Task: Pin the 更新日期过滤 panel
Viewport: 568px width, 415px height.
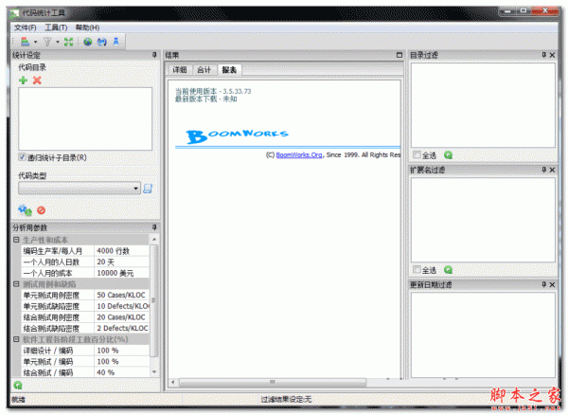Action: click(543, 284)
